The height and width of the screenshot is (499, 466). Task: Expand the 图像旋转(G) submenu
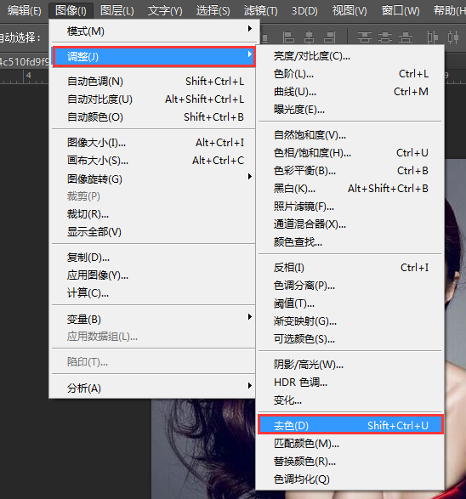pos(154,179)
